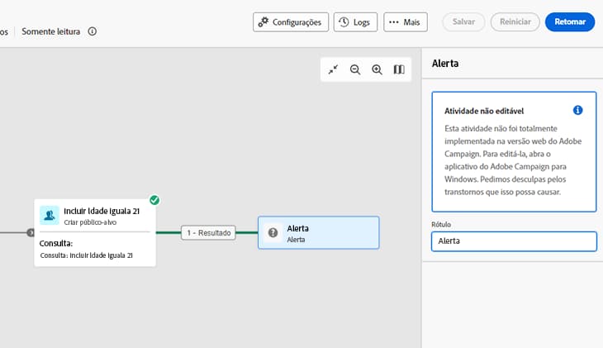Screen dimensions: 603x348
Task: Select the Alerta activity node
Action: coord(318,232)
